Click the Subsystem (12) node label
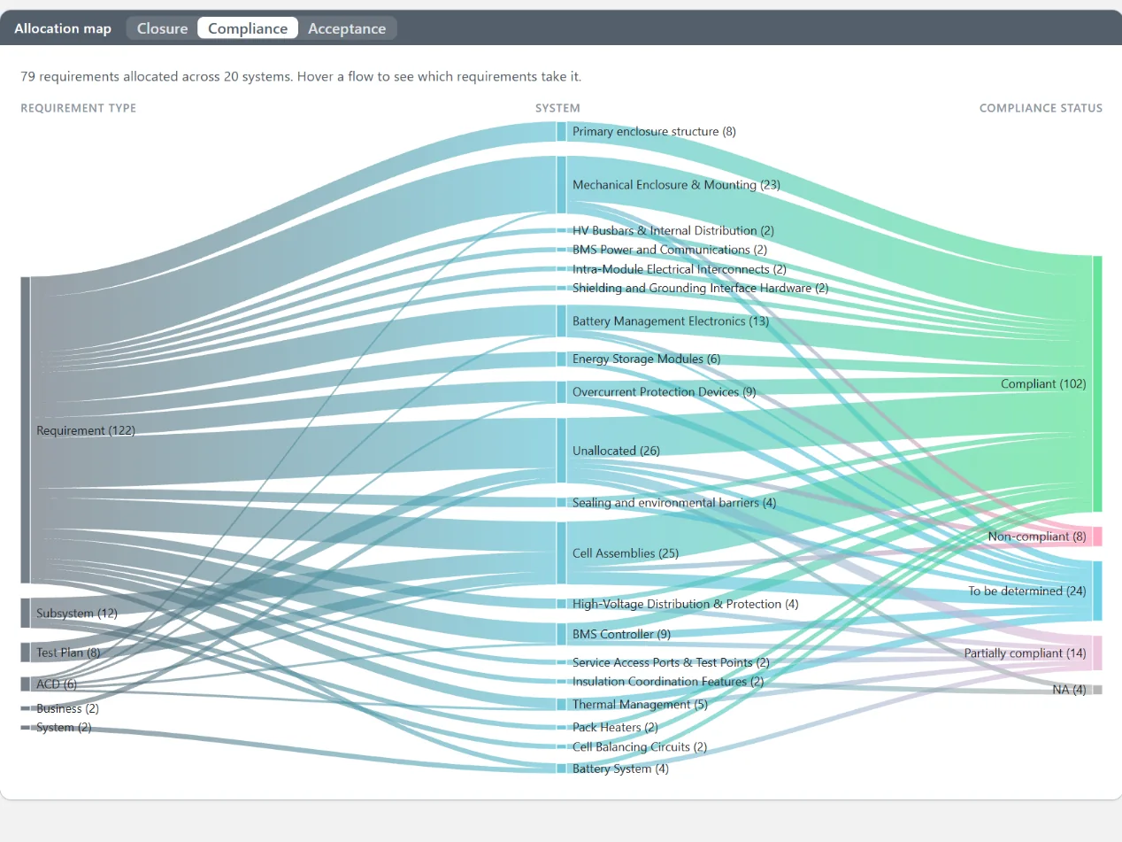This screenshot has width=1122, height=842. tap(77, 614)
